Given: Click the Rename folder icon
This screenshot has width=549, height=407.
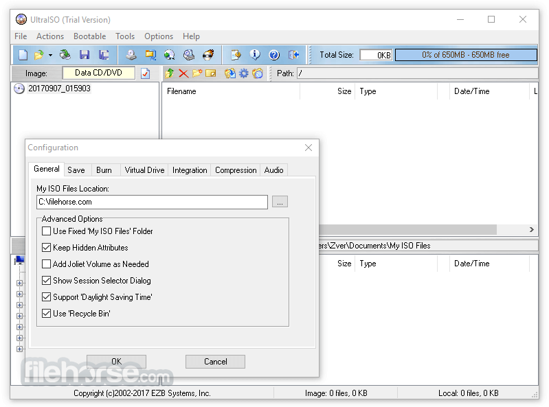Looking at the screenshot, I should [211, 73].
